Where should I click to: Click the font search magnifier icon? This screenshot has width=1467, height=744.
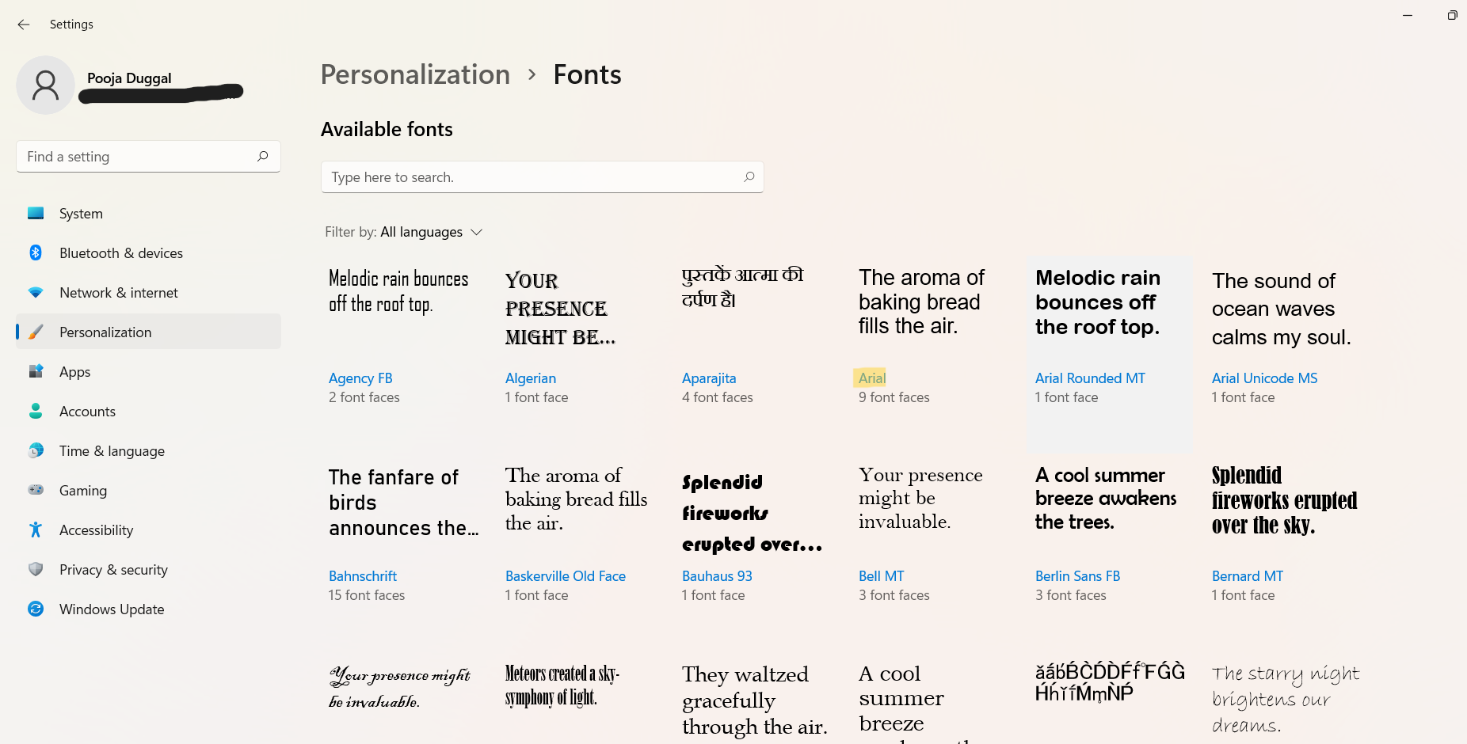coord(749,177)
